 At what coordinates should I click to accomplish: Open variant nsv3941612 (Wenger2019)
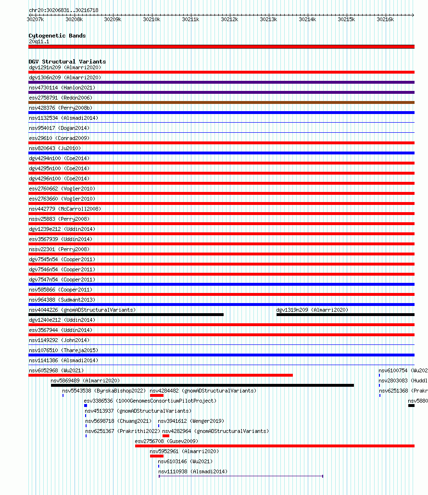click(191, 421)
